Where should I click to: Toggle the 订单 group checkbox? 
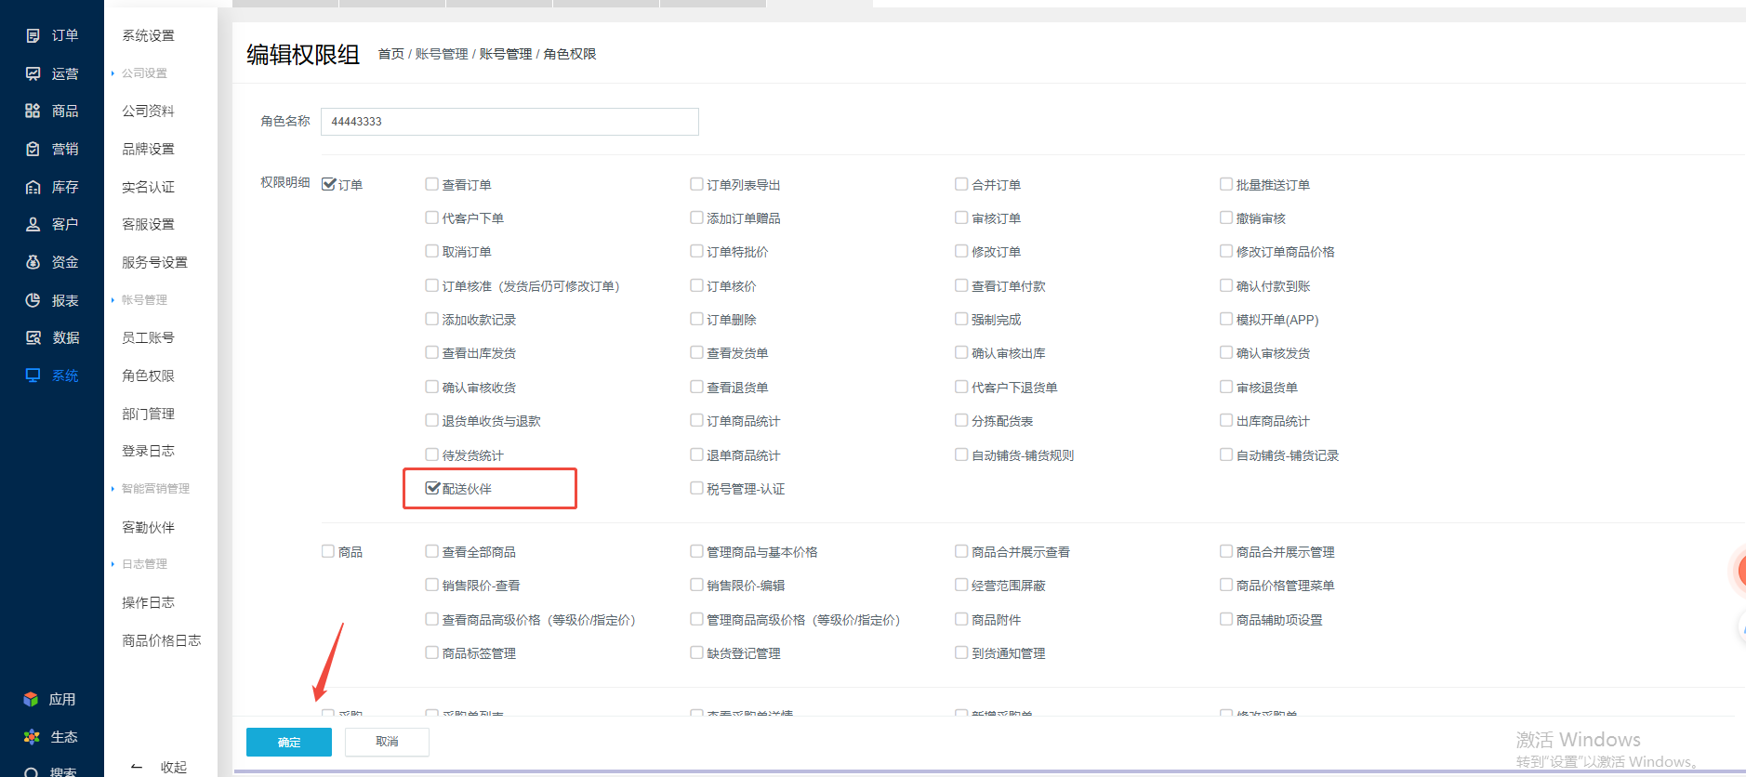328,184
